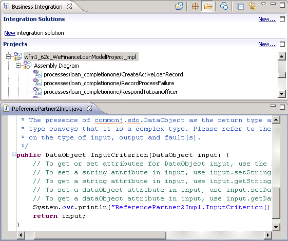The image size is (288, 241).
Task: Click editor horizontal scroll left arrow
Action: coord(21,235)
